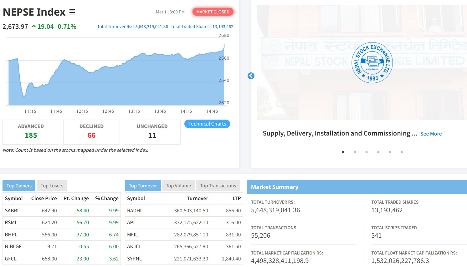The height and width of the screenshot is (267, 467).
Task: Switch to the Top Volume tab
Action: [178, 186]
